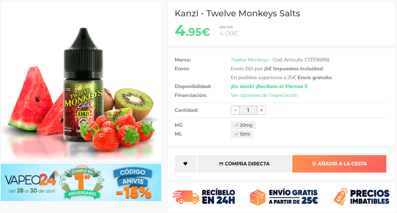
Task: Click the Compra Directa button
Action: 244,164
